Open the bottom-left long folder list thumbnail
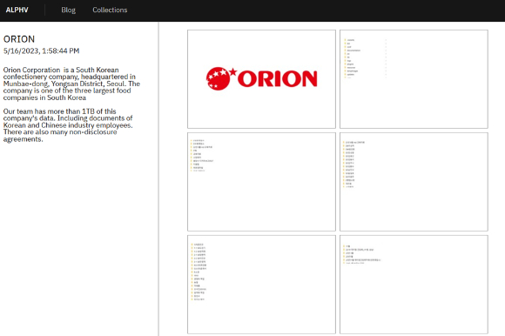 click(261, 285)
